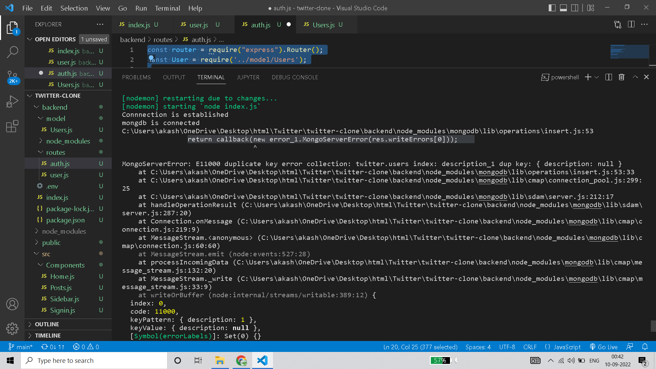Toggle secondary side bar layout icon
The image size is (656, 369).
click(575, 8)
